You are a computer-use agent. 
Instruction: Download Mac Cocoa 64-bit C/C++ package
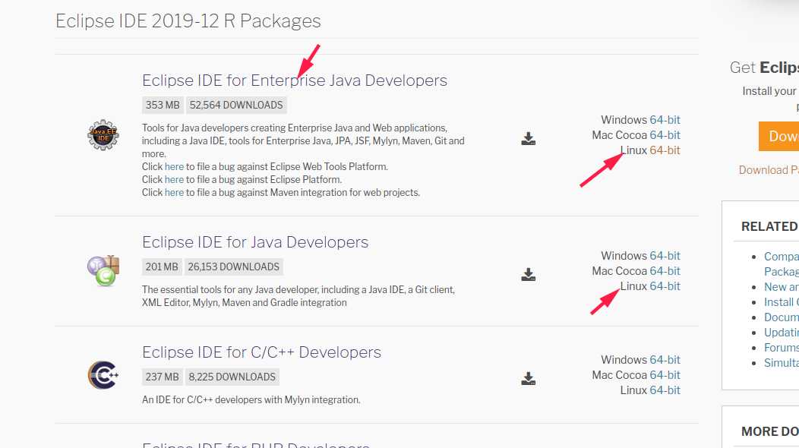coord(665,375)
